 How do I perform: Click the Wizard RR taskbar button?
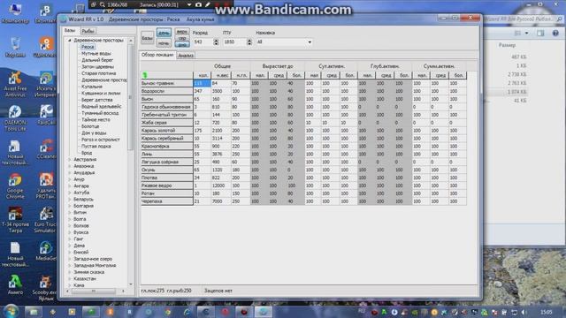coord(264,312)
